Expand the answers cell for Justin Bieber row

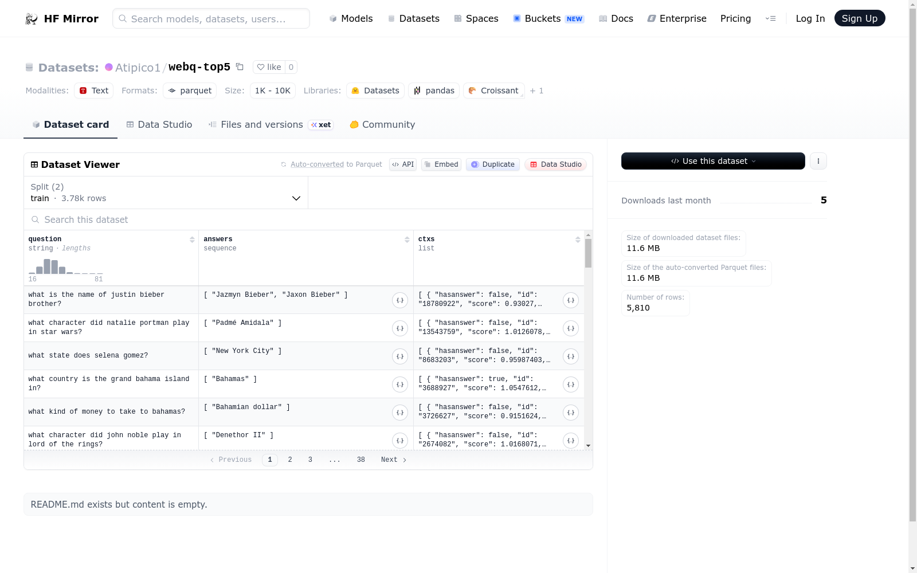tap(400, 300)
